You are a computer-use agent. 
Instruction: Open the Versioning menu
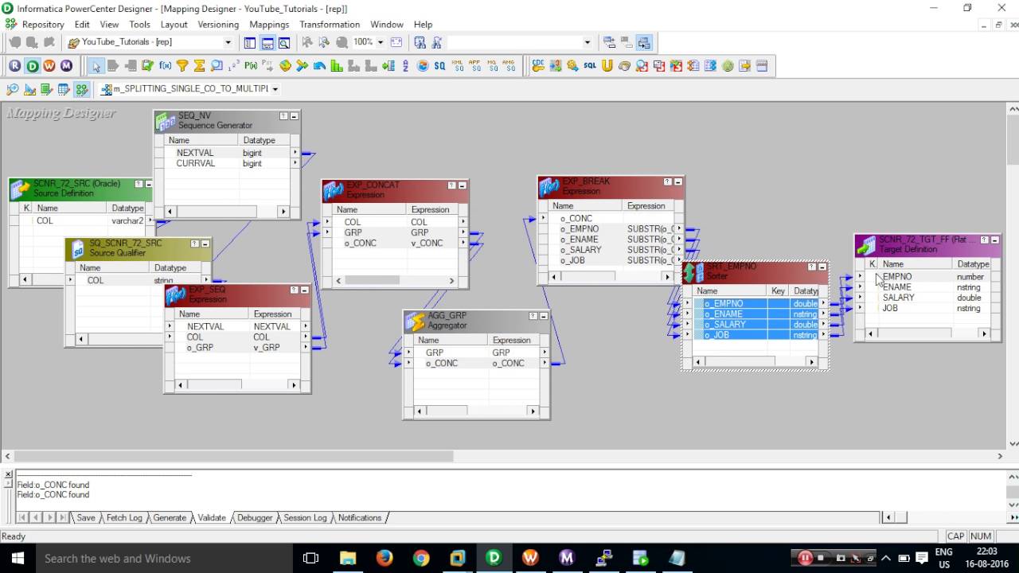218,25
